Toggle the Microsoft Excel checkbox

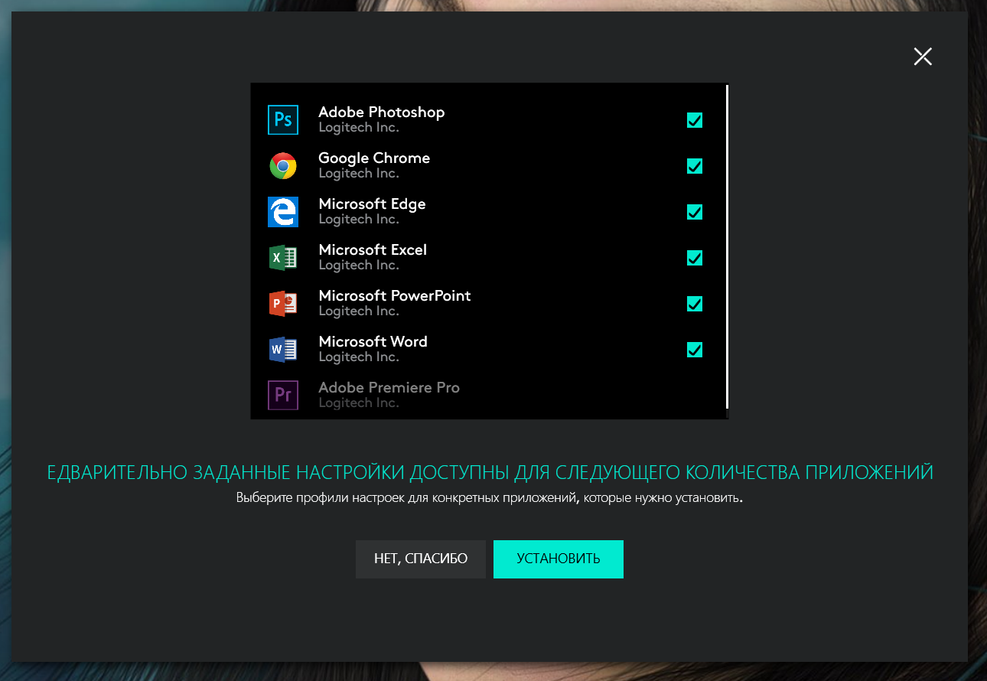(695, 258)
